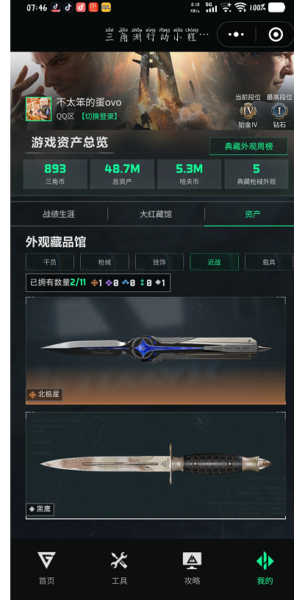Open the 首页 home icon
Screen dimensions: 294x600
(46, 560)
